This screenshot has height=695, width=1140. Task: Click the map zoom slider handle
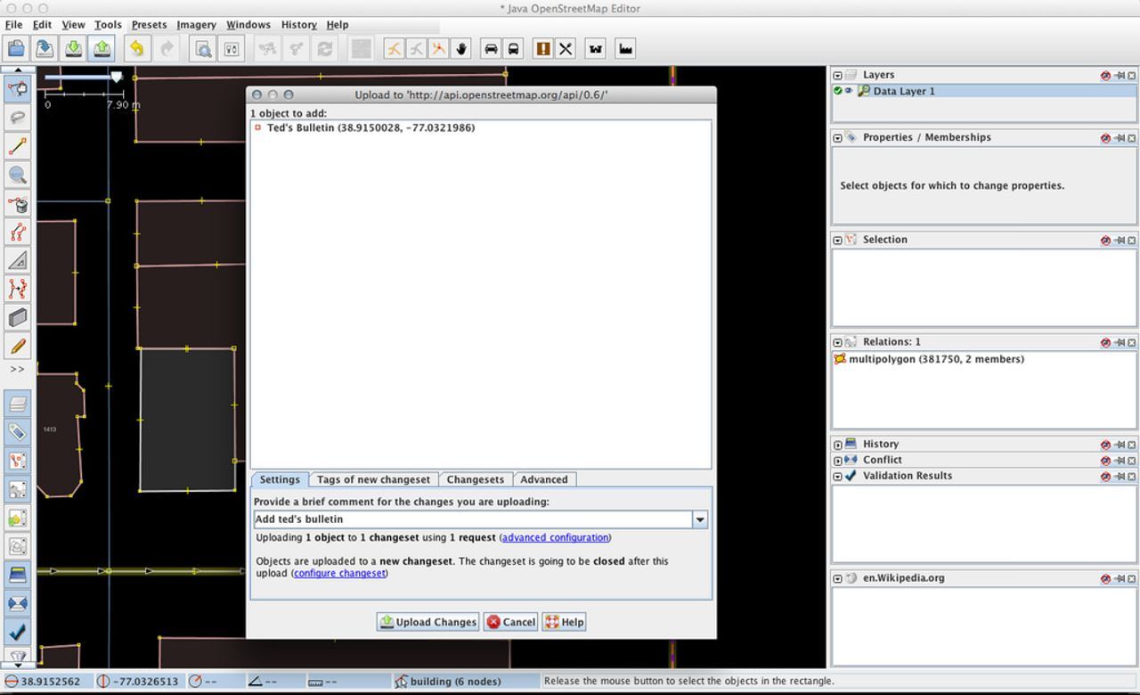click(x=116, y=78)
